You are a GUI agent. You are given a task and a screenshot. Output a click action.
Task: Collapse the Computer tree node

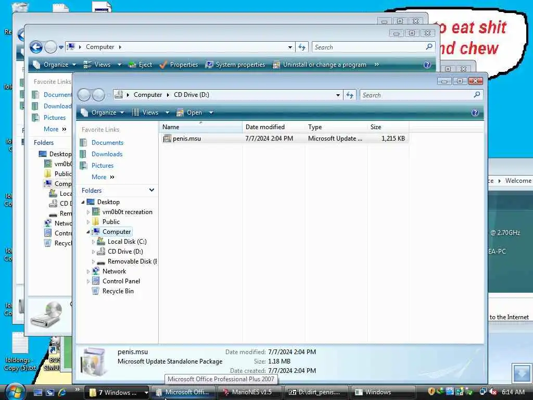[88, 232]
